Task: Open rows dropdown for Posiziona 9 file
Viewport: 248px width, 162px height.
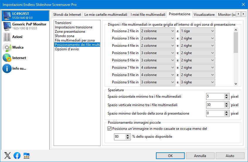Action: 197,82
